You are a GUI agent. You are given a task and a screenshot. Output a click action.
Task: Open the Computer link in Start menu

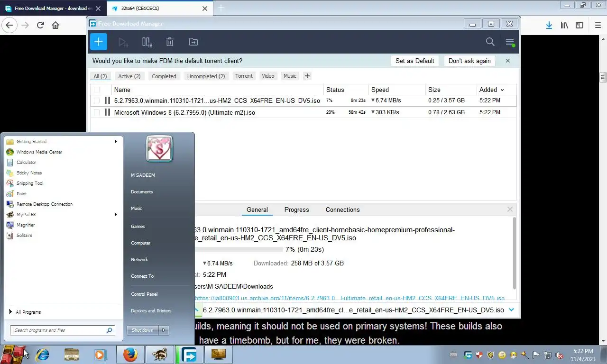point(140,243)
